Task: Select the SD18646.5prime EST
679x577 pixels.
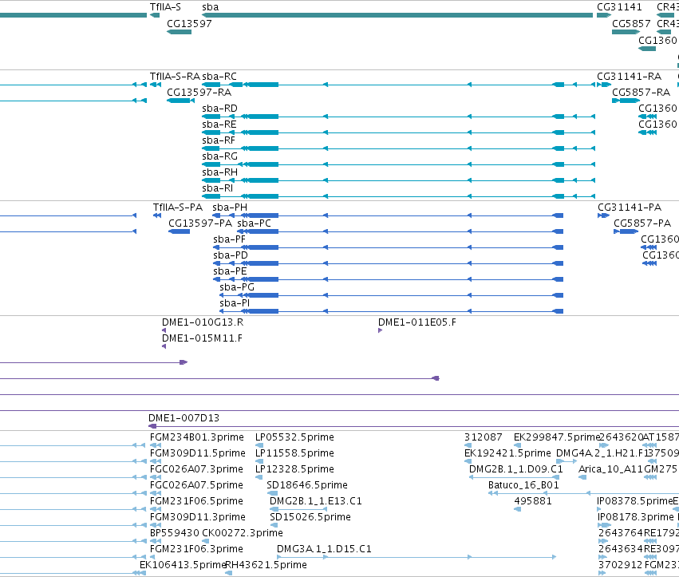Action: point(272,493)
